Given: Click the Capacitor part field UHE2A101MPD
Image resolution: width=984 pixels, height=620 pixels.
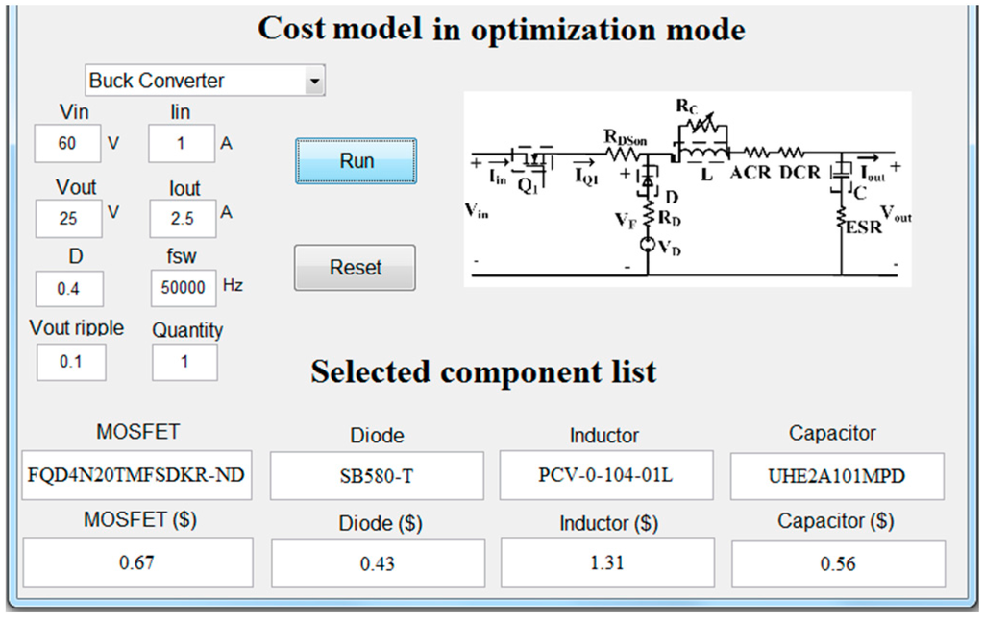Looking at the screenshot, I should [837, 476].
